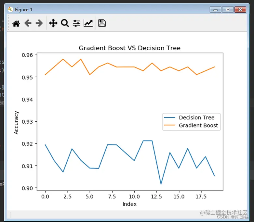The image size is (254, 222).
Task: Click the 0.92 y-axis tick label
Action: click(27, 144)
